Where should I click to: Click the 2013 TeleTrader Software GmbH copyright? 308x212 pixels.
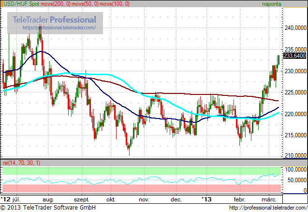48,208
